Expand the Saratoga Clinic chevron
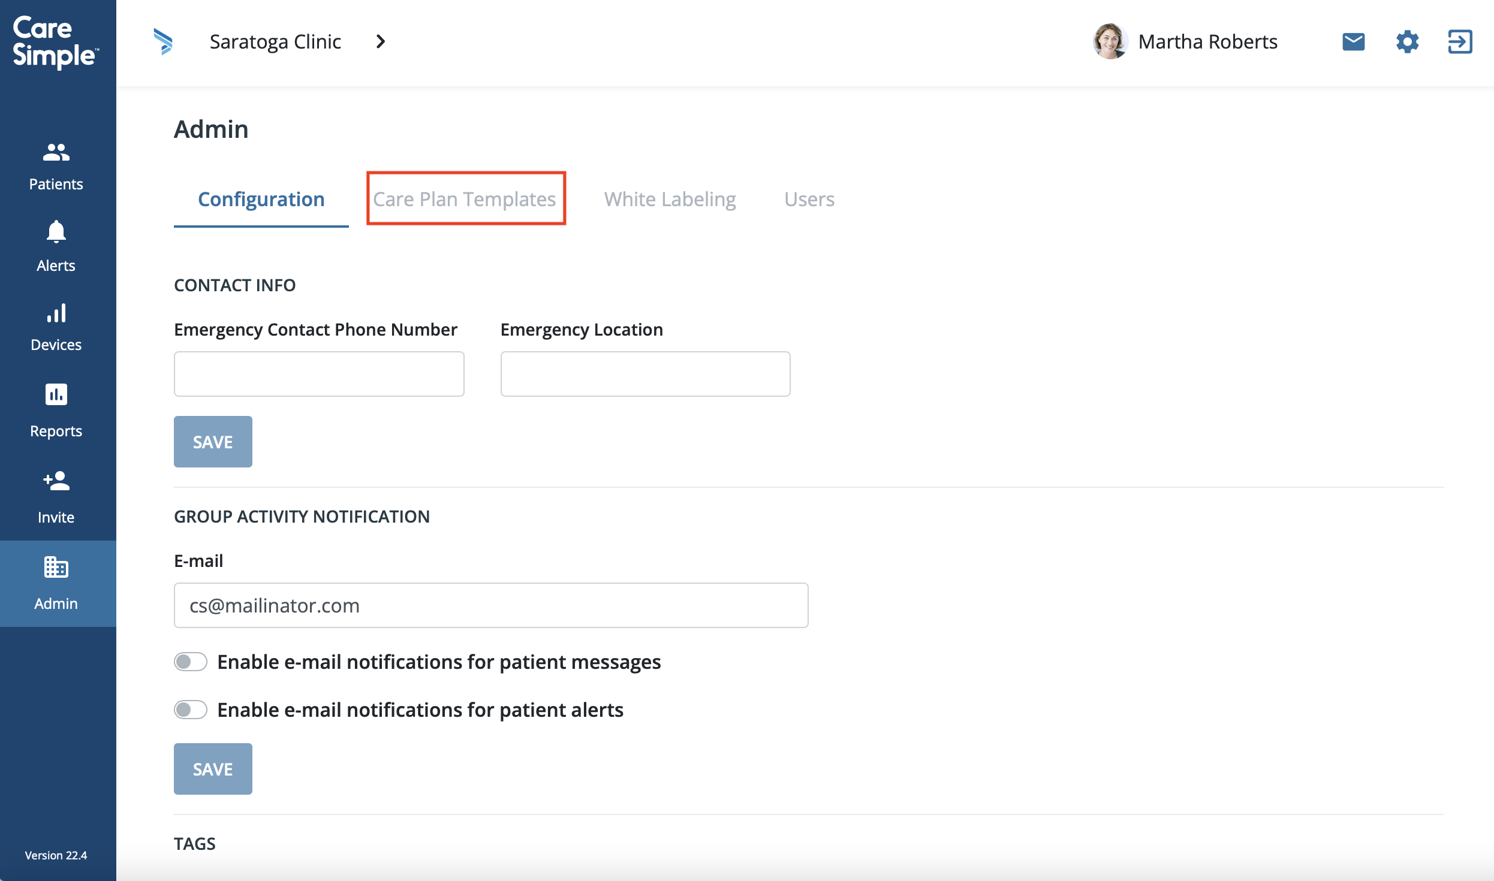The width and height of the screenshot is (1494, 881). pyautogui.click(x=380, y=42)
